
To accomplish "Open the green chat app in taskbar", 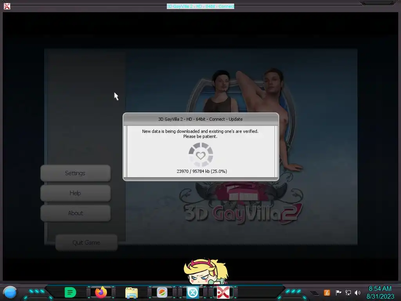I will [70, 292].
